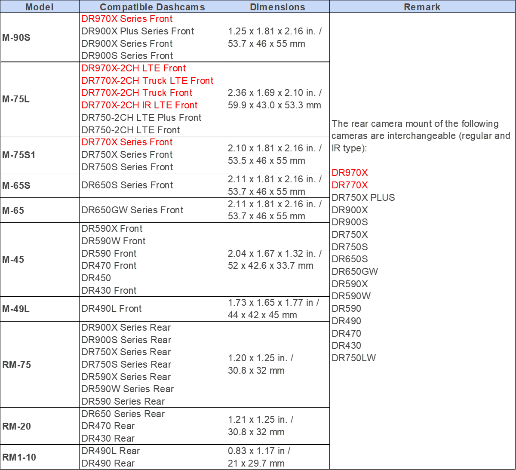
Task: Click DR900X Plus Series Front entry
Action: click(138, 31)
